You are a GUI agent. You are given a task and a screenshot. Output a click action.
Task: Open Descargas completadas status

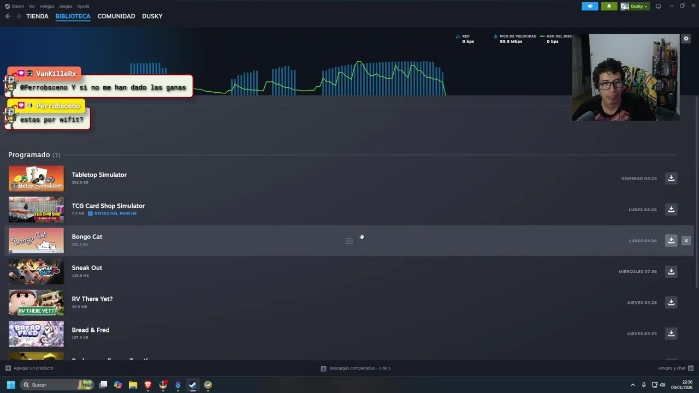(x=356, y=368)
